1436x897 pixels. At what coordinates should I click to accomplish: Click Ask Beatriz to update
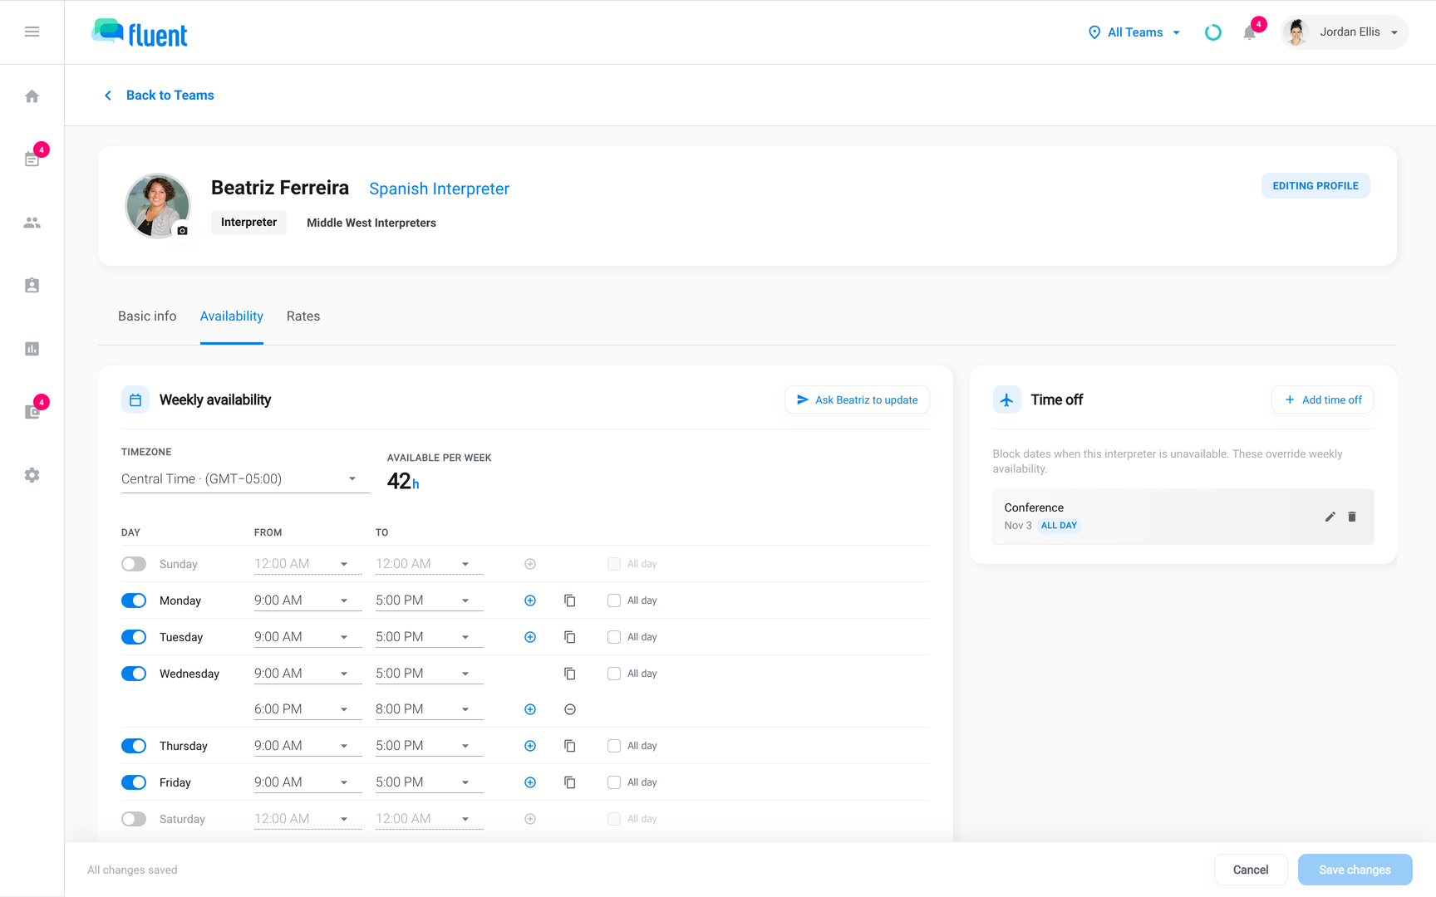[x=857, y=399]
